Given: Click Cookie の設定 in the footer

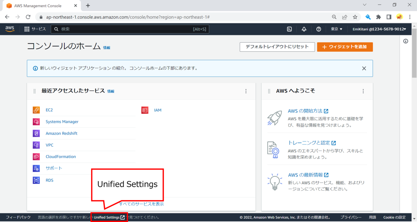Looking at the screenshot, I should point(394,217).
